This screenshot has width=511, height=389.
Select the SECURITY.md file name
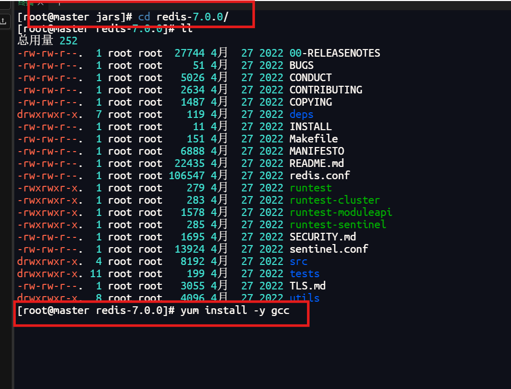click(x=323, y=237)
